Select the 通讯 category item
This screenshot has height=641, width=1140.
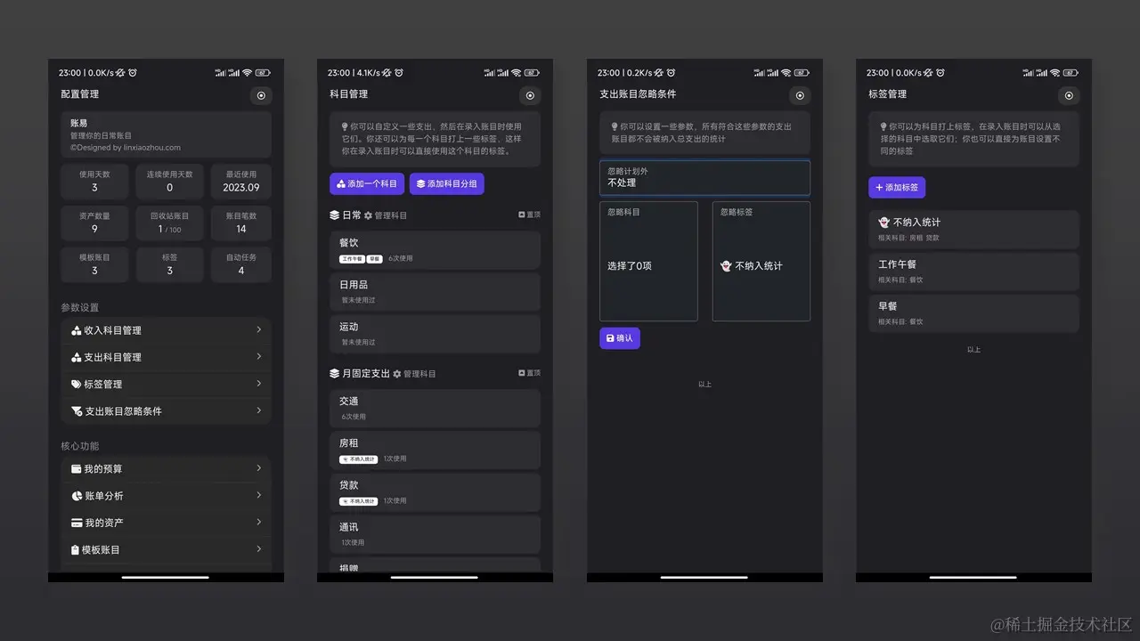[435, 534]
